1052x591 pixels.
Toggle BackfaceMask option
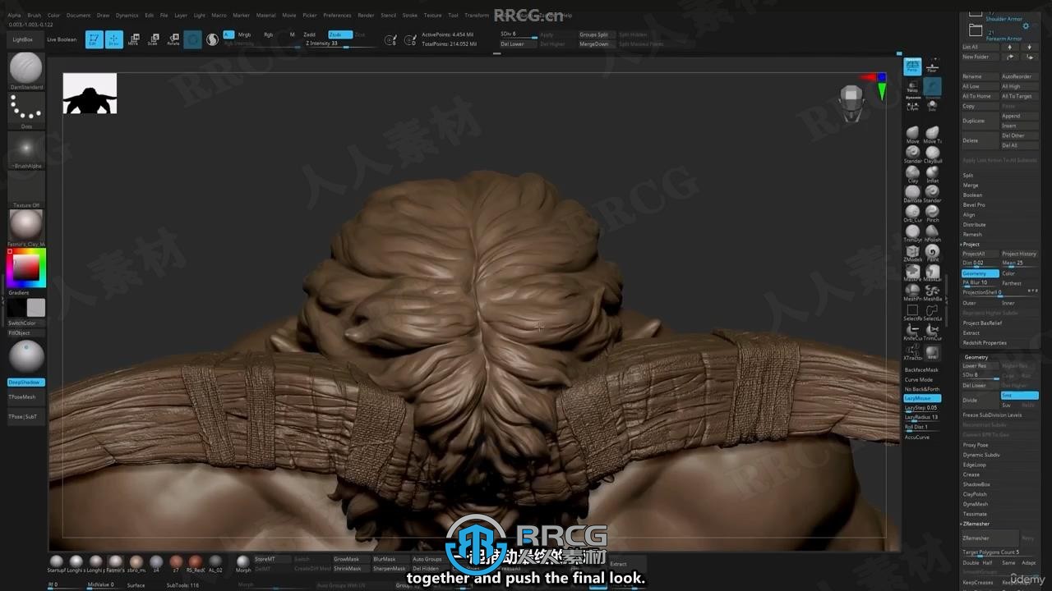922,370
